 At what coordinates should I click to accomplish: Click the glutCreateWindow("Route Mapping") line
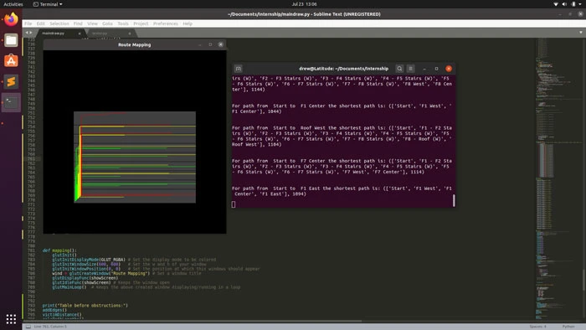pyautogui.click(x=101, y=273)
